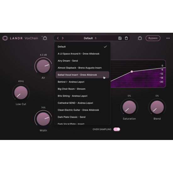Screen dimensions: 173x173
Task: Save the preset with the floppy icon
Action: 120,38
